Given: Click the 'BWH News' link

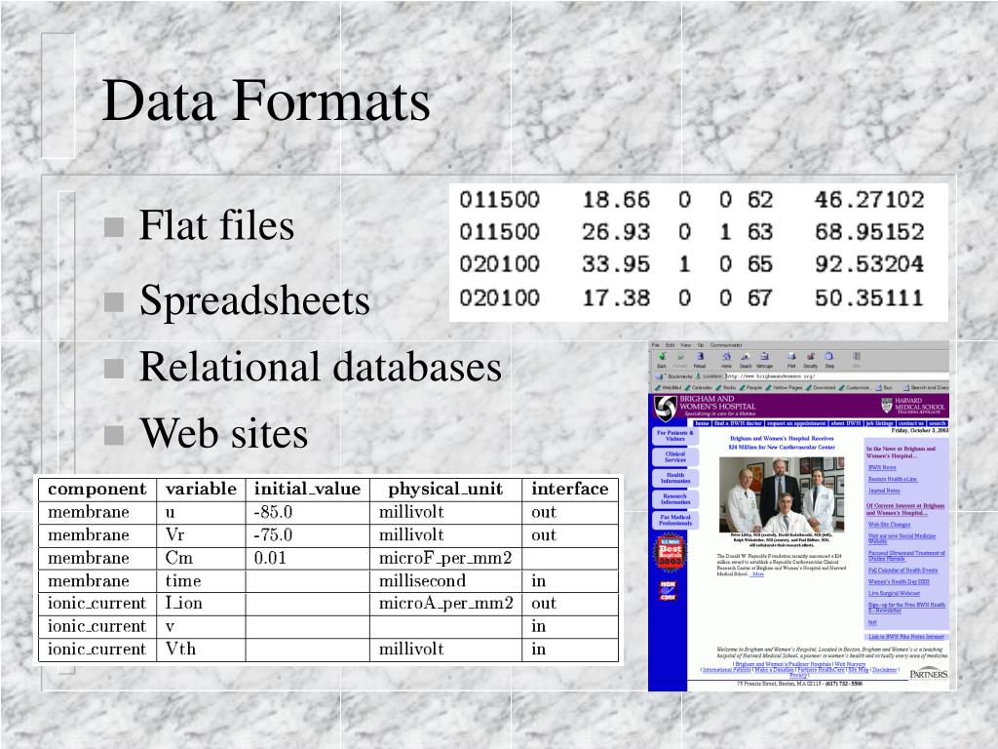Looking at the screenshot, I should (x=882, y=467).
